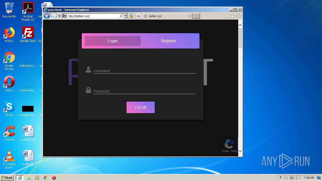Screen dimensions: 322x181
Task: Click the security lock icon in toolbar
Action: [x=131, y=16]
